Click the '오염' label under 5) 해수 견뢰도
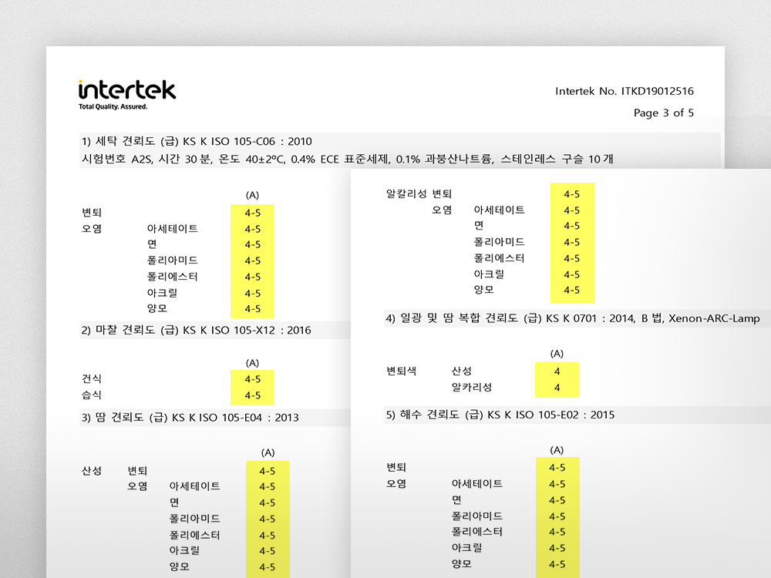Viewport: 771px width, 578px height. pos(396,484)
